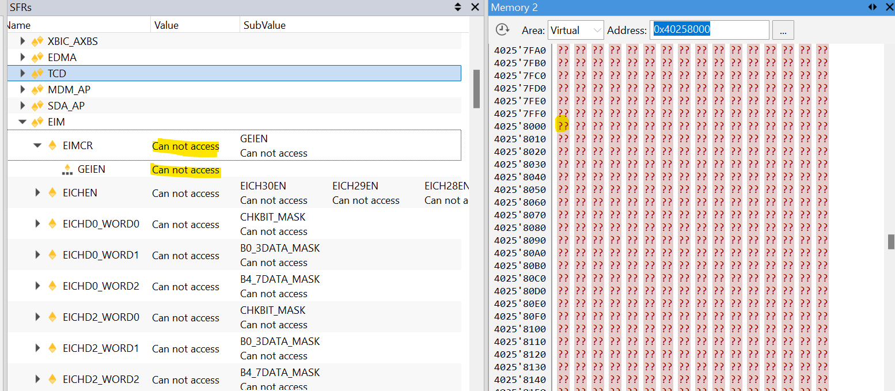
Task: Click the diamond icon beside EDMA
Action: click(37, 57)
